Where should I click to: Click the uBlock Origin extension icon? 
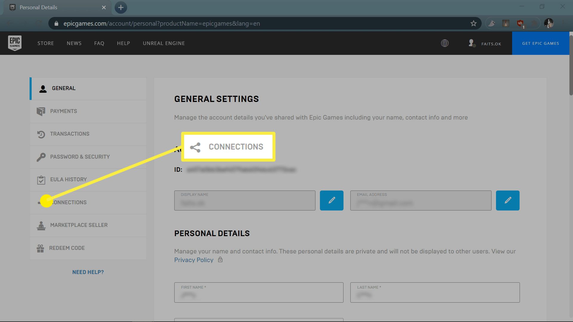click(520, 24)
